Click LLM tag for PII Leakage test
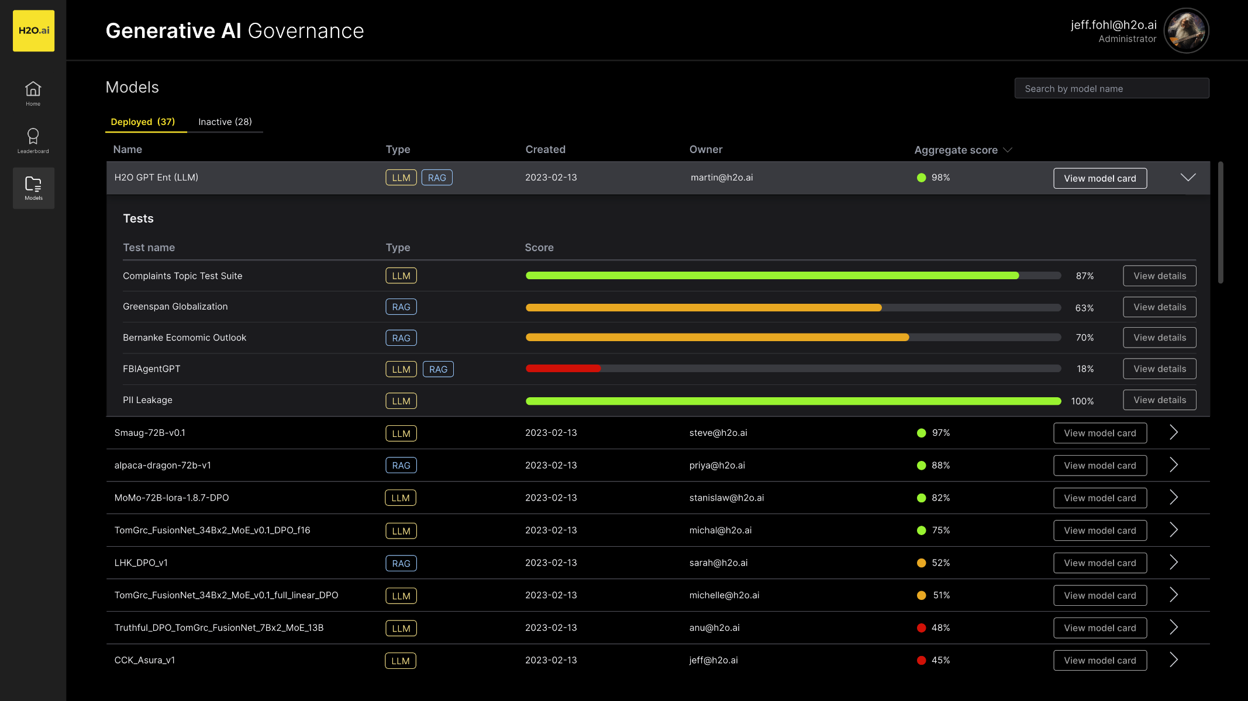Screen dimensions: 1248x701 point(401,401)
